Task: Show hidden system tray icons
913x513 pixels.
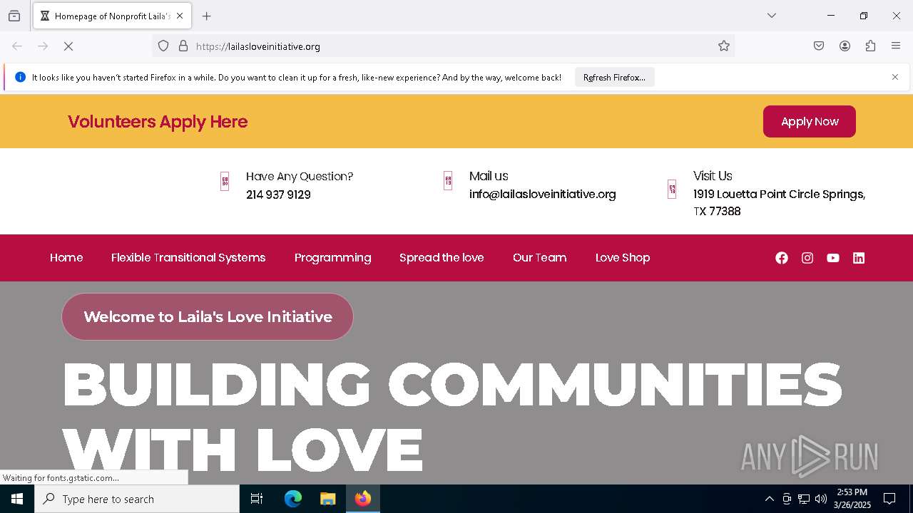Action: 769,499
